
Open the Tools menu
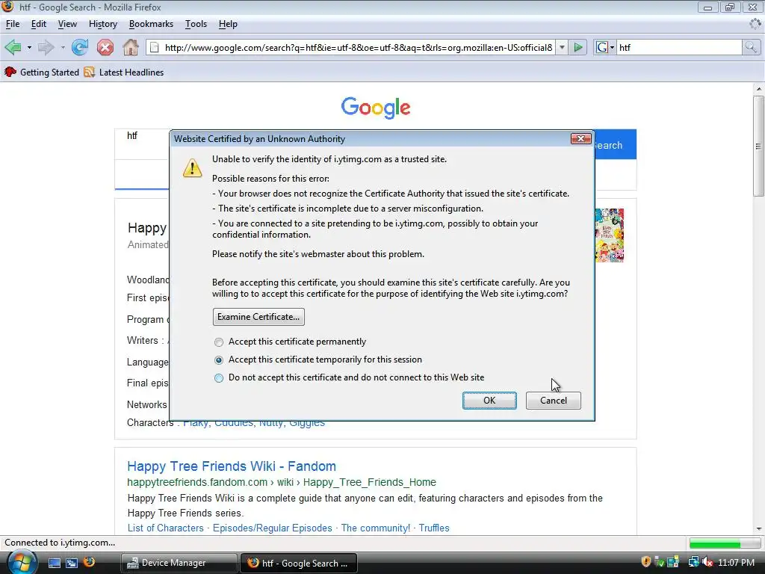pos(196,24)
